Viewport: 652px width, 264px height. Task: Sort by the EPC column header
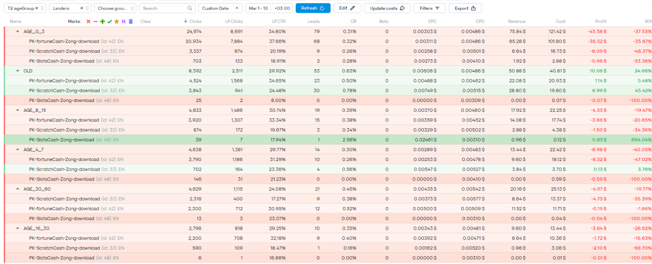tap(432, 22)
